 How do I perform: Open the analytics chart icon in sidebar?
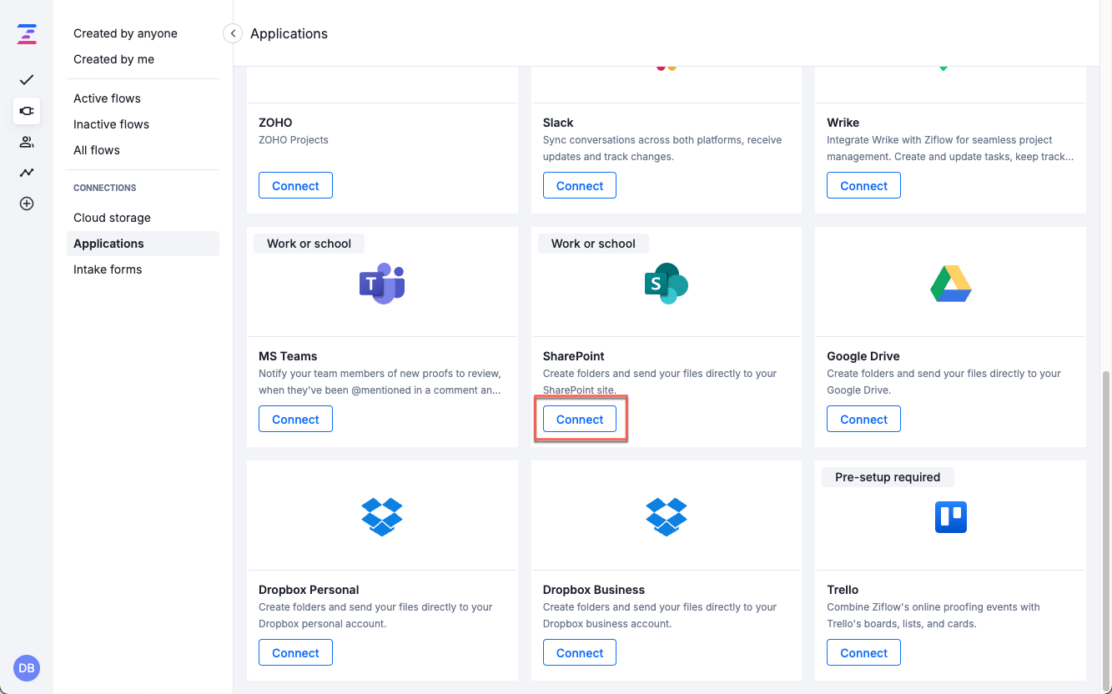[x=26, y=173]
